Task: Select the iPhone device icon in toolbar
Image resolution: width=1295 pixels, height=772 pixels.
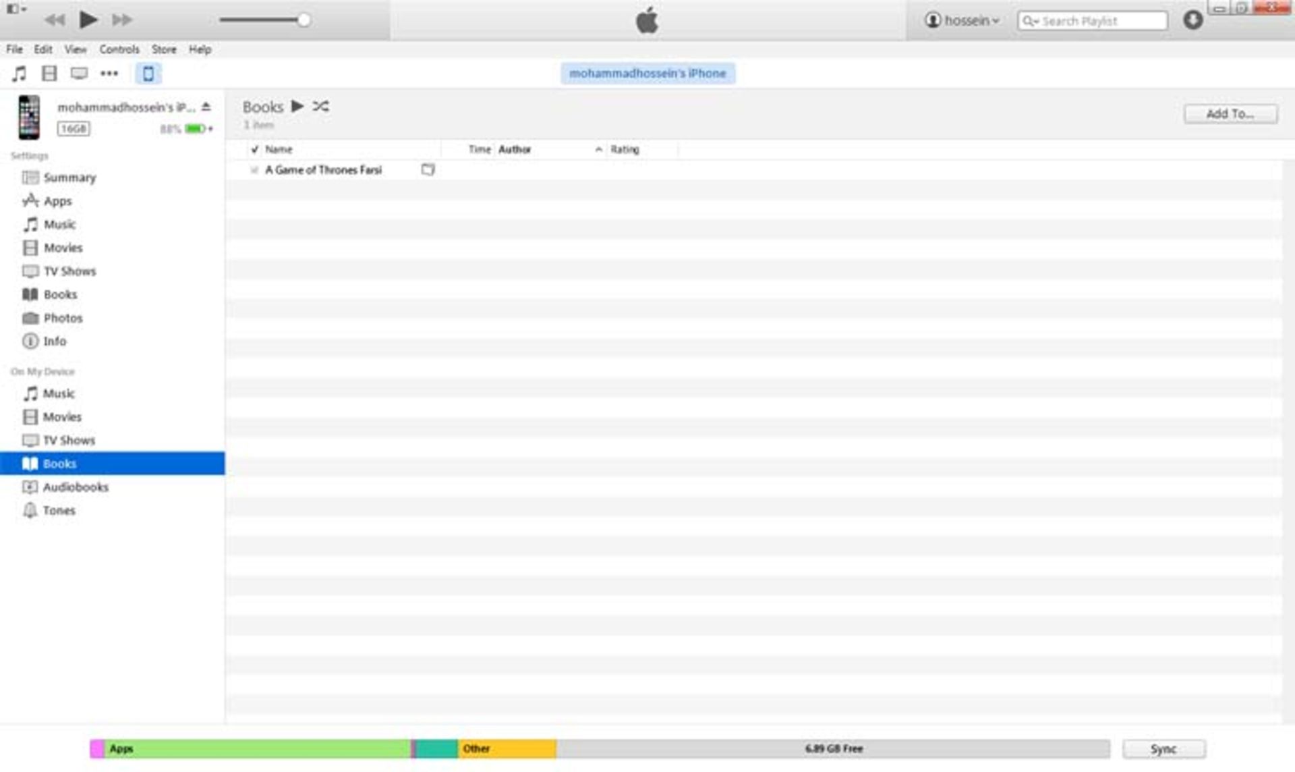Action: pos(148,74)
